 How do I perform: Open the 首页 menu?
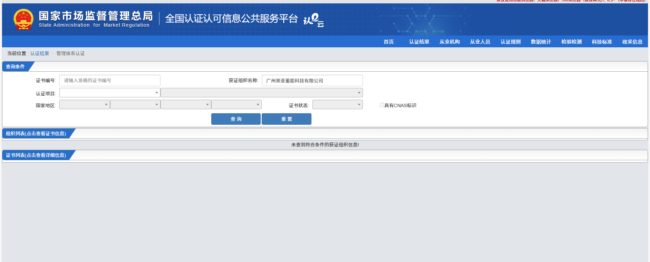click(x=389, y=42)
